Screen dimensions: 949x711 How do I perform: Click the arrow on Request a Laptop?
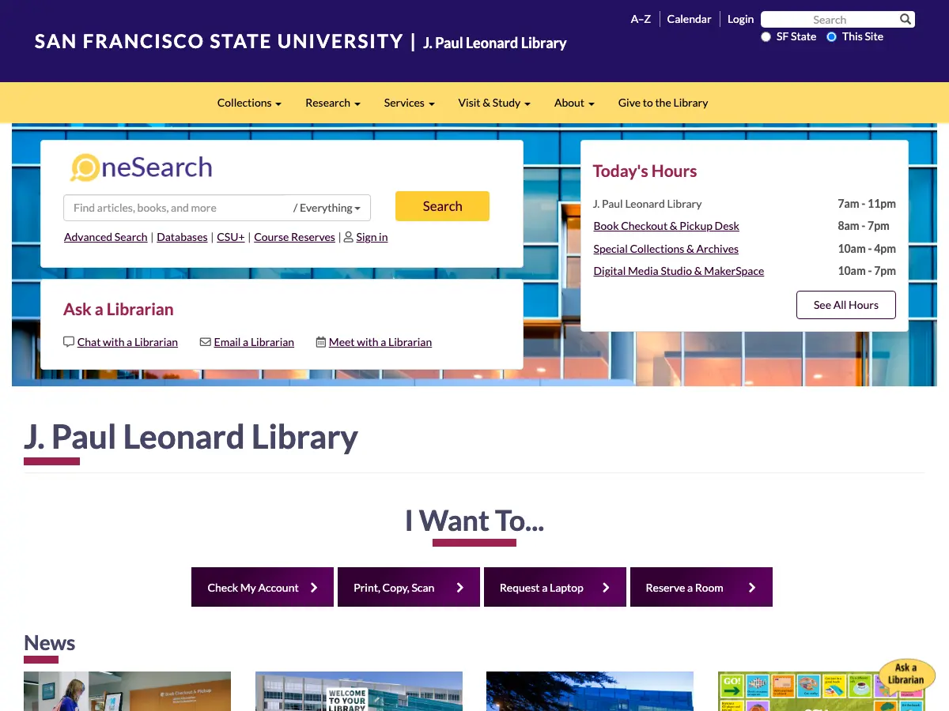tap(607, 588)
